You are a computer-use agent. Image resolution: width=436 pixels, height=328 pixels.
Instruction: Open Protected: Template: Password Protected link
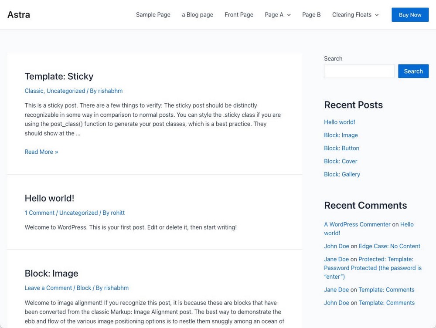[x=373, y=268]
